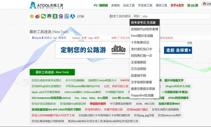The image size is (211, 127).
Task: Share via the Baidu paw icon
Action: pos(61,16)
